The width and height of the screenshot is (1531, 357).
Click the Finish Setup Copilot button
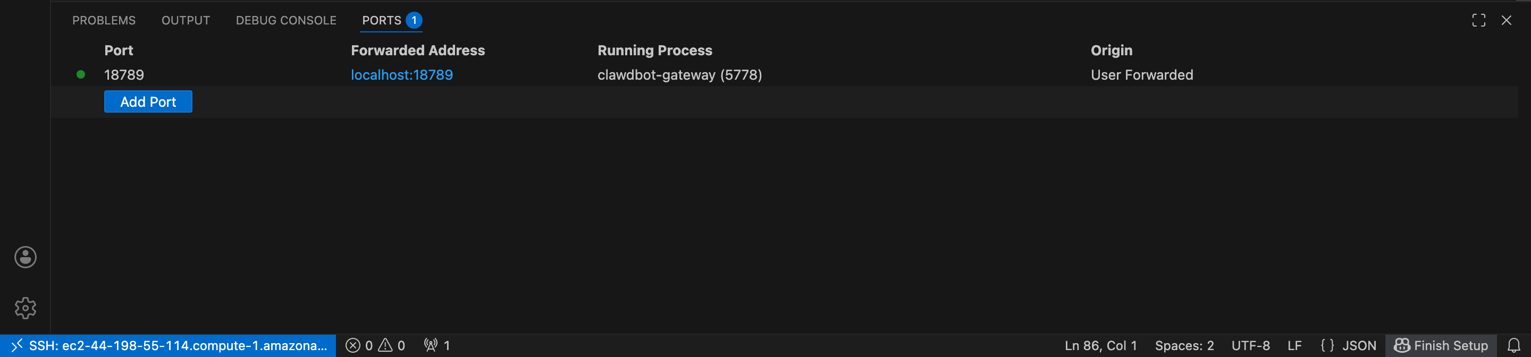[1441, 346]
